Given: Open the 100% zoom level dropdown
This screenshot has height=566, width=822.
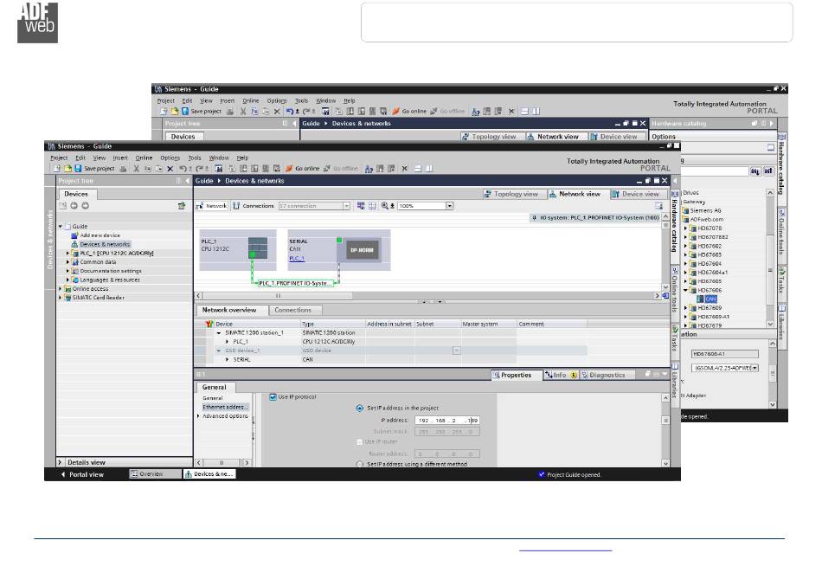Looking at the screenshot, I should 449,206.
